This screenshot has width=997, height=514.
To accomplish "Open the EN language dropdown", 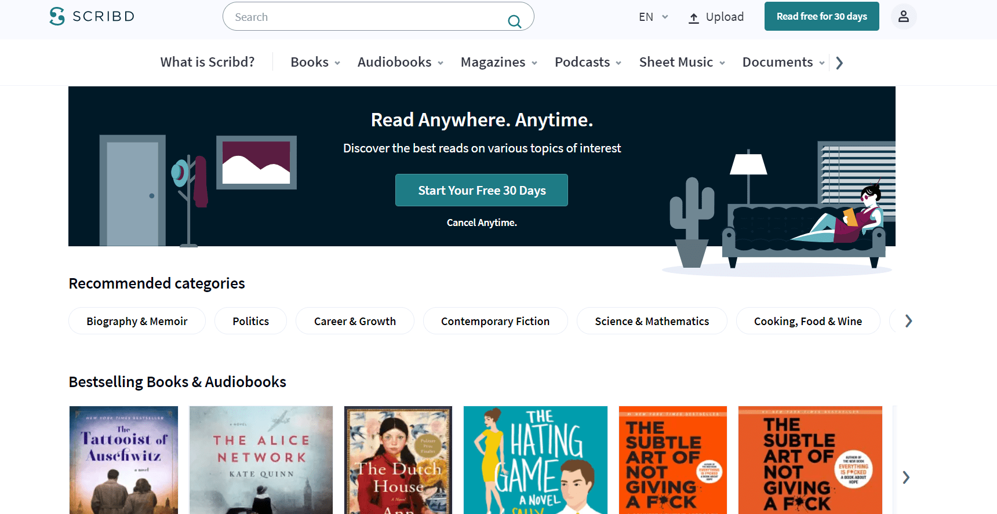I will (x=653, y=17).
